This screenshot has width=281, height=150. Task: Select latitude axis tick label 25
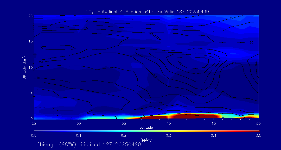coord(34,123)
